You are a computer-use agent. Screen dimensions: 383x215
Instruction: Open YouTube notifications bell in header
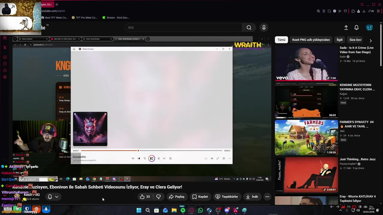(x=356, y=27)
